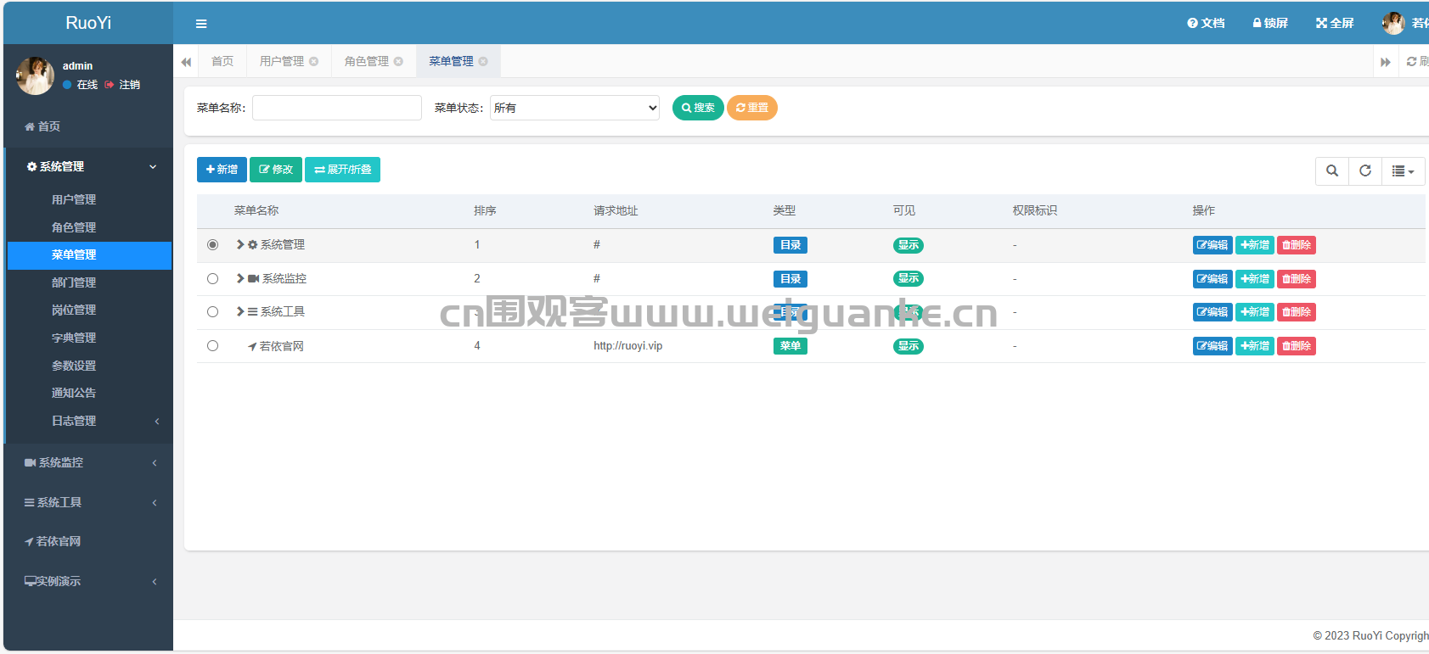This screenshot has width=1429, height=654.
Task: Click the 菜单名称 input field
Action: point(337,108)
